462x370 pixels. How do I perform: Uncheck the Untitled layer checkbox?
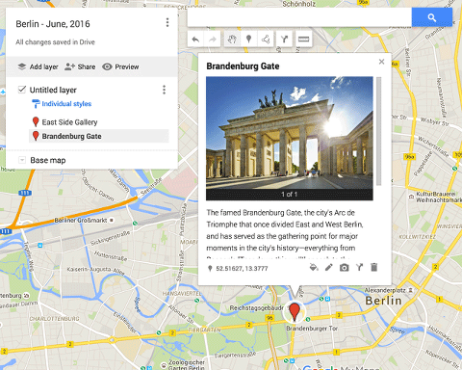click(x=22, y=90)
